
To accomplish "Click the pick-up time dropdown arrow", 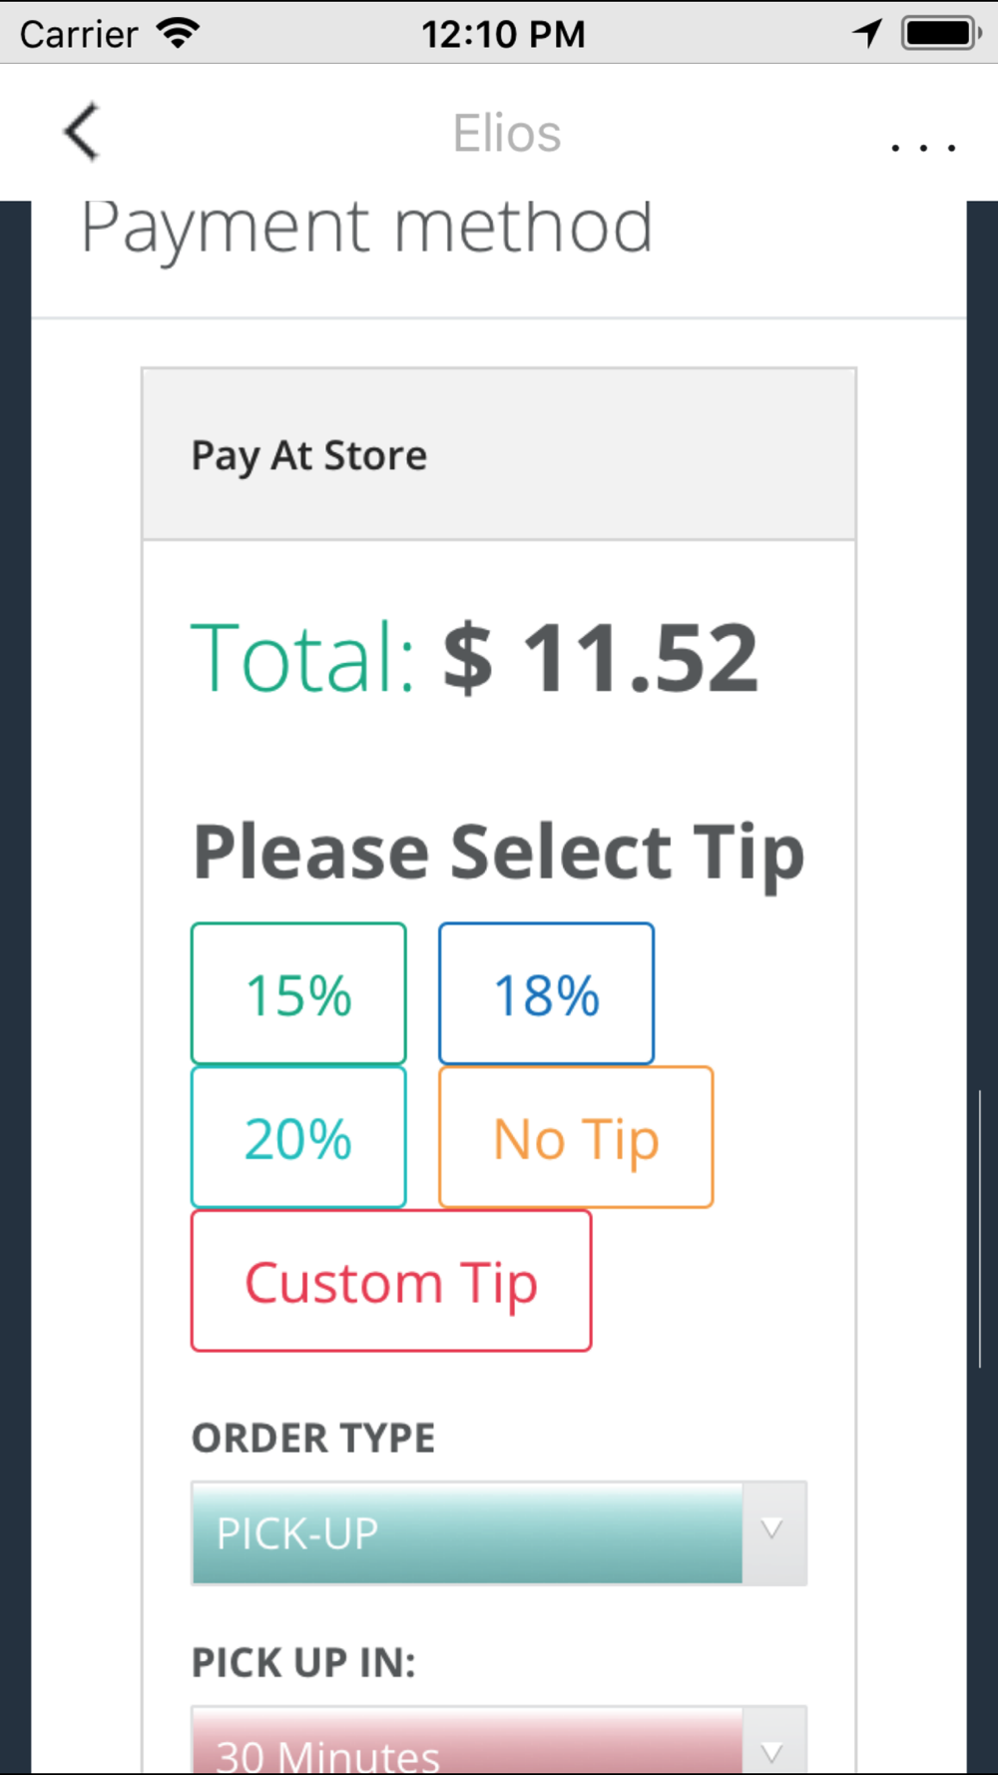I will click(x=772, y=1751).
